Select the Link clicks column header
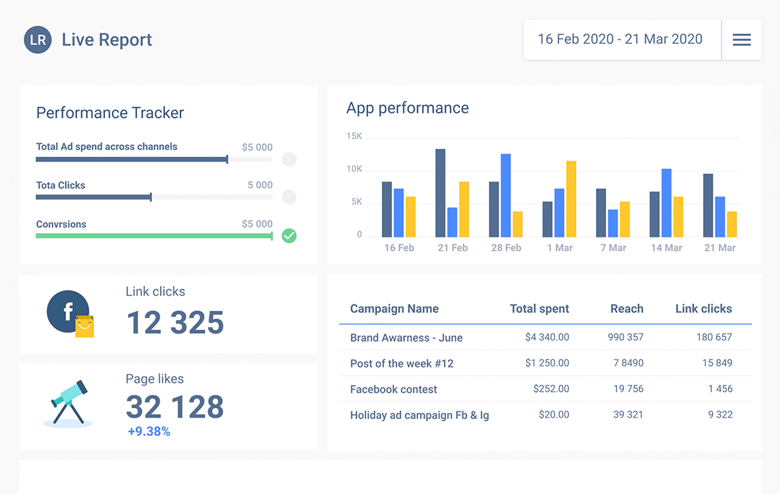The height and width of the screenshot is (494, 780). point(704,308)
